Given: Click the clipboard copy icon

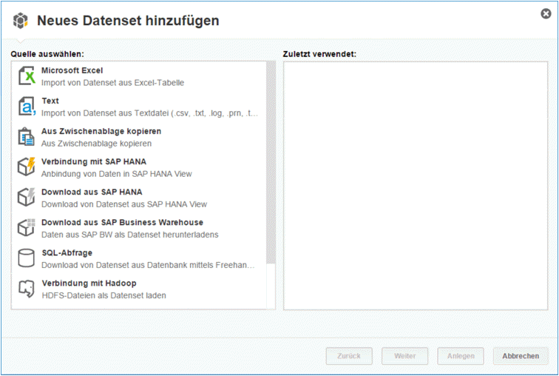Looking at the screenshot, I should click(x=27, y=137).
